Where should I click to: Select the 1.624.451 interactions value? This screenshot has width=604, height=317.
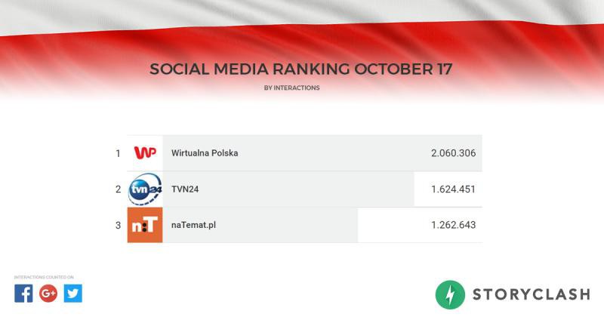(453, 189)
